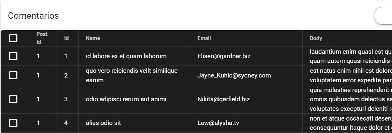392x133 pixels.
Task: Select the "quo vero reiciendis velit similique earum" cell
Action: tap(132, 75)
